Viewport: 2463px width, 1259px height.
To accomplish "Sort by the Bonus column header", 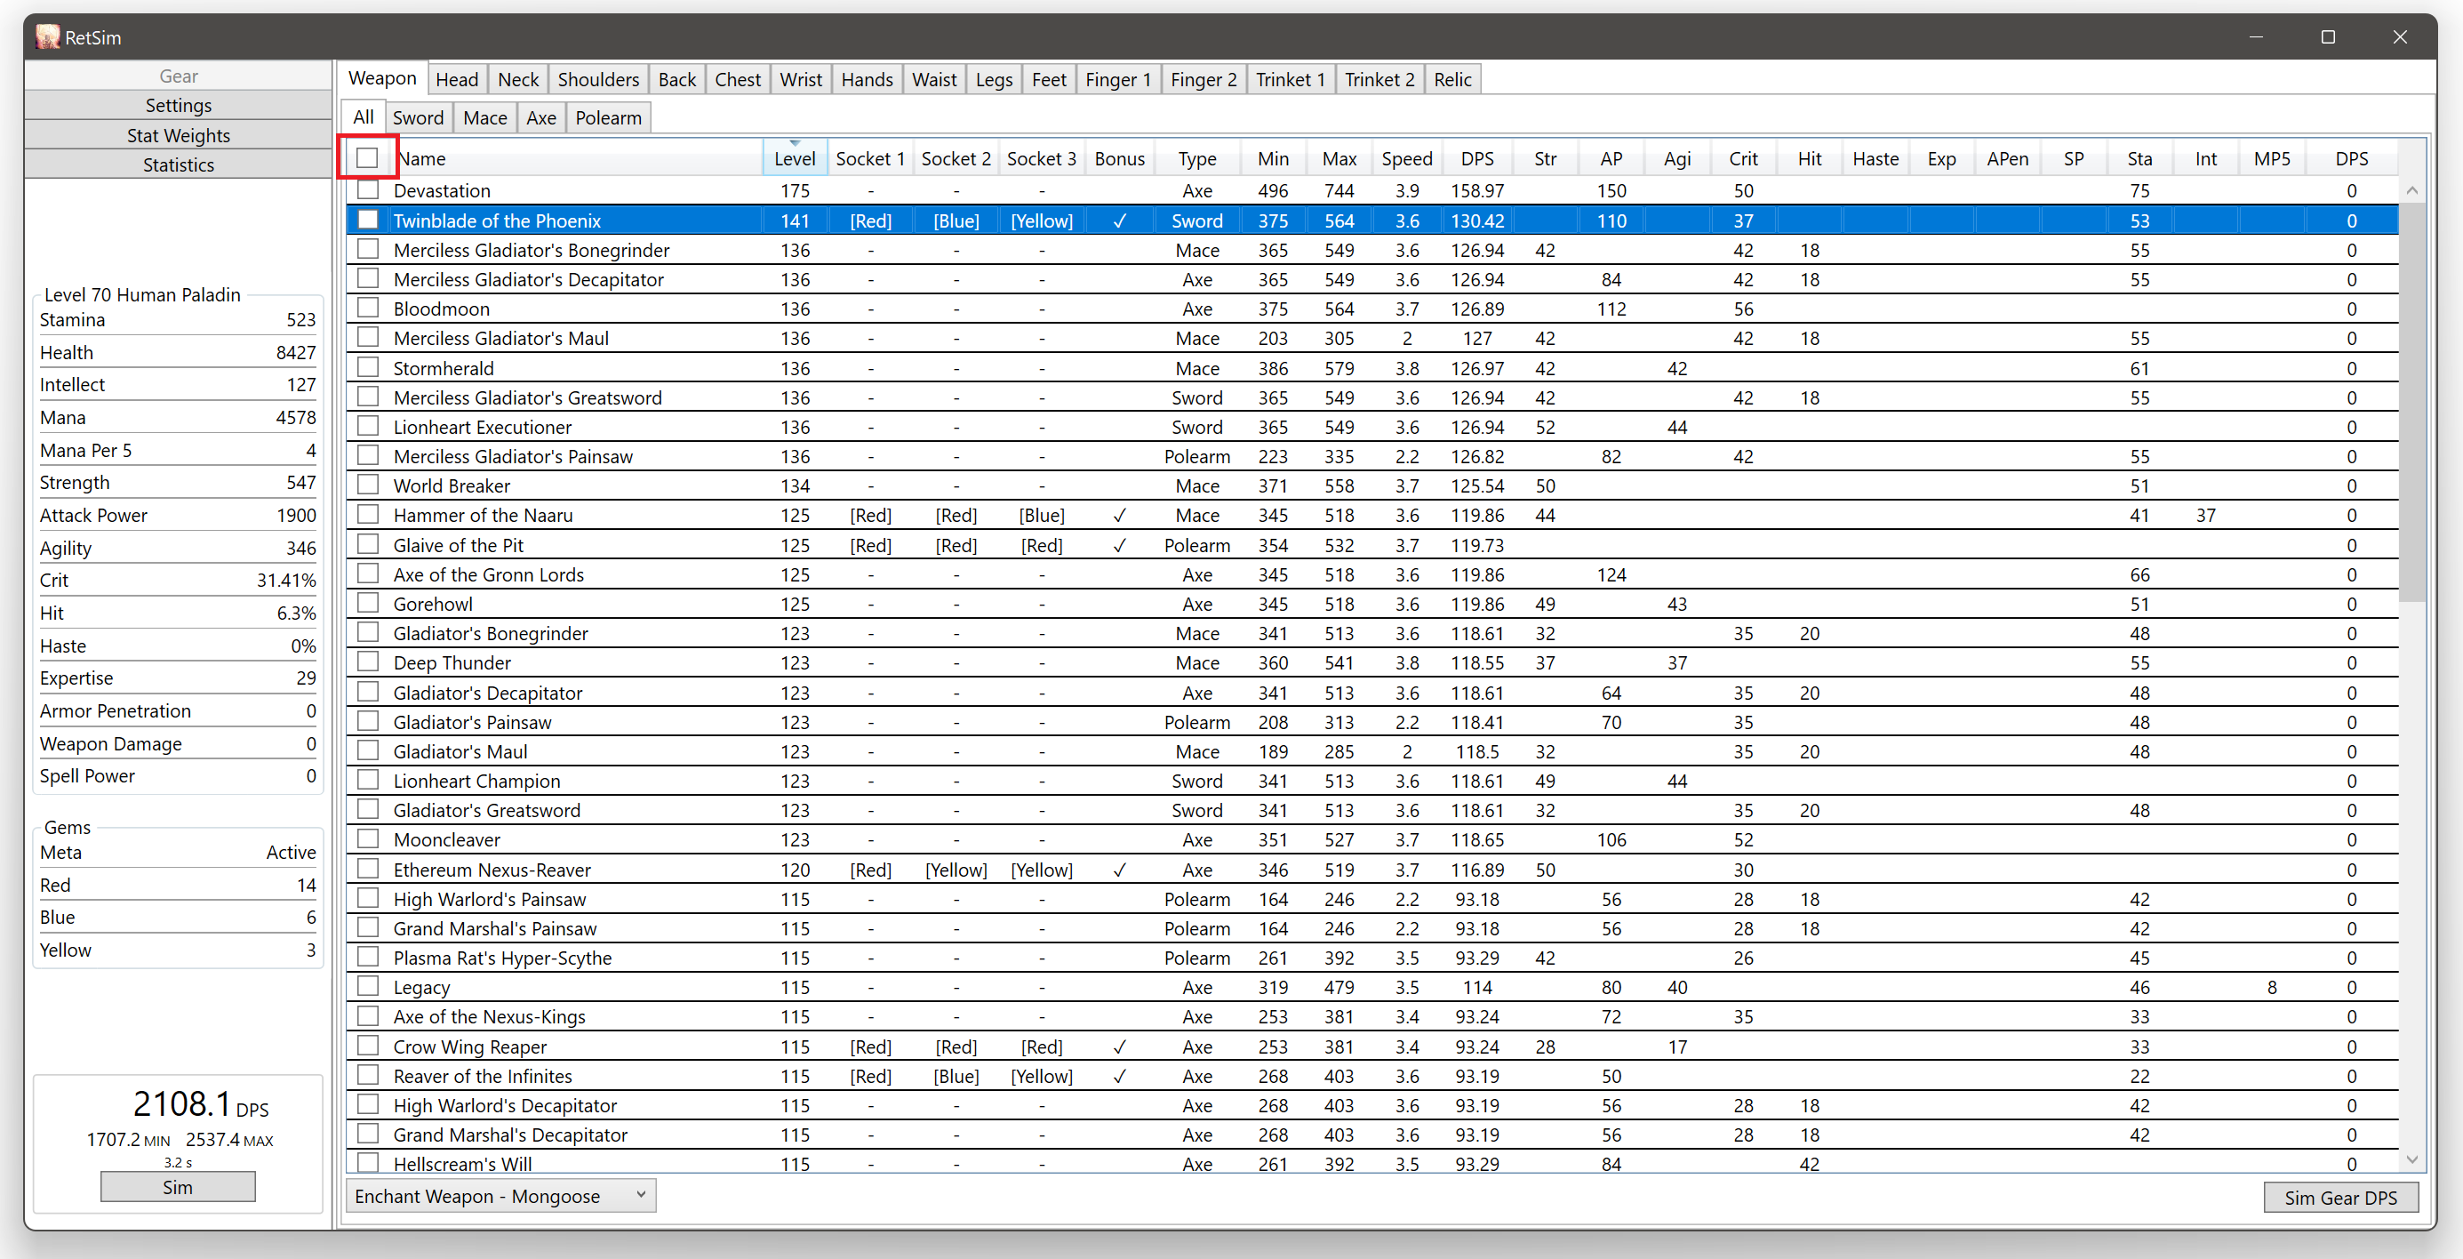I will tap(1119, 158).
